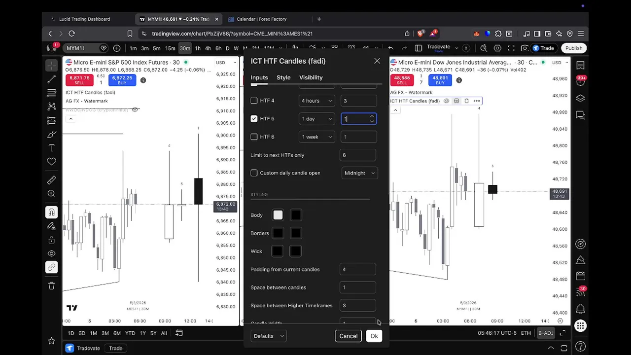
Task: Switch to the Visibility tab
Action: [311, 77]
